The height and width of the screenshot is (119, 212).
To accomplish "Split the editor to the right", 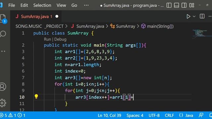I will [202, 16].
